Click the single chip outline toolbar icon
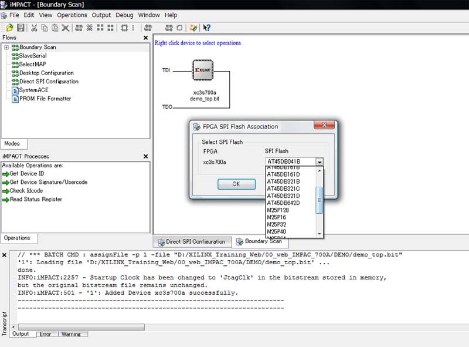469x347 pixels. click(124, 28)
